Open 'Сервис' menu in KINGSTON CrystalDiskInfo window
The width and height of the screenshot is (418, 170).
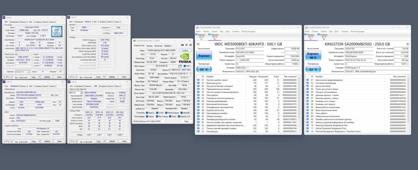tap(324, 31)
